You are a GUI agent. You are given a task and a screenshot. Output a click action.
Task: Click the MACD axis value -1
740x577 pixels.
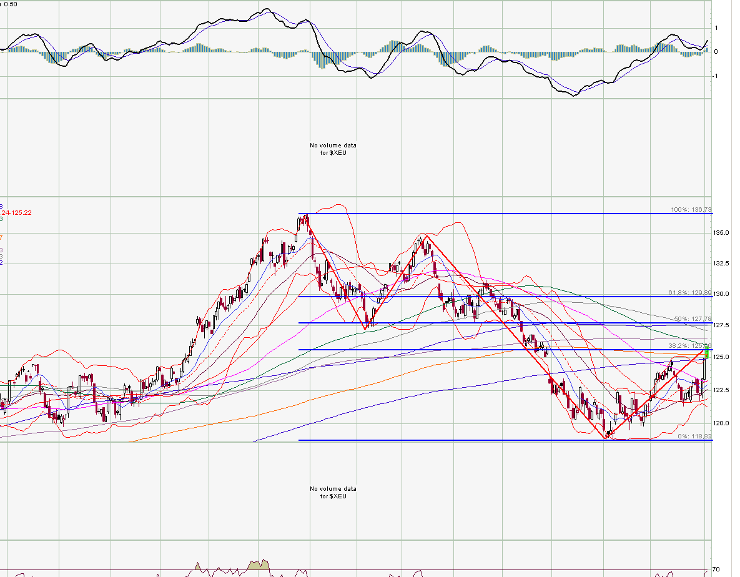(x=715, y=76)
